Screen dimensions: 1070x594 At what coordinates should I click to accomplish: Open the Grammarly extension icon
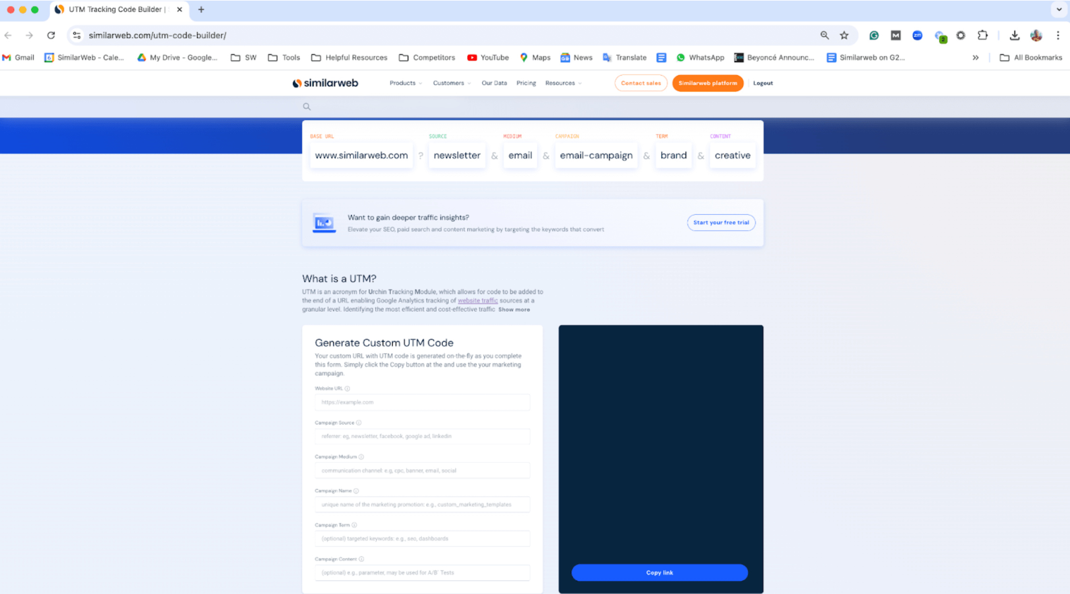[x=874, y=35]
